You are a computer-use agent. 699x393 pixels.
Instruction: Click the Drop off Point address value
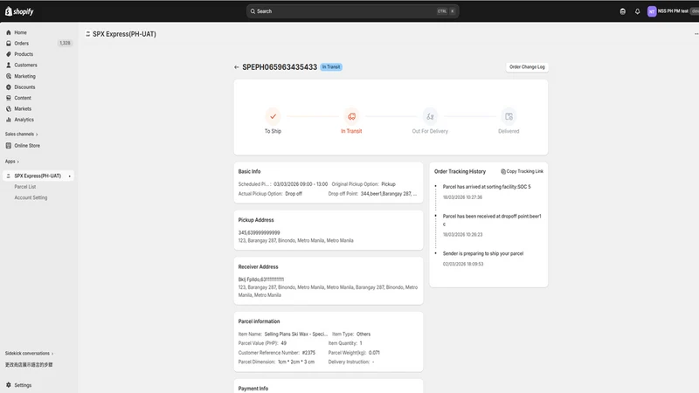(389, 194)
